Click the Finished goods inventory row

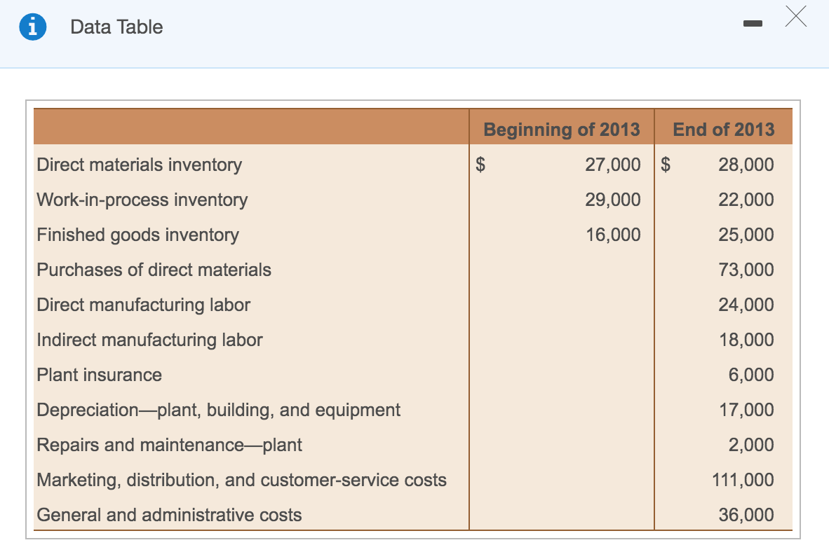[x=137, y=235]
